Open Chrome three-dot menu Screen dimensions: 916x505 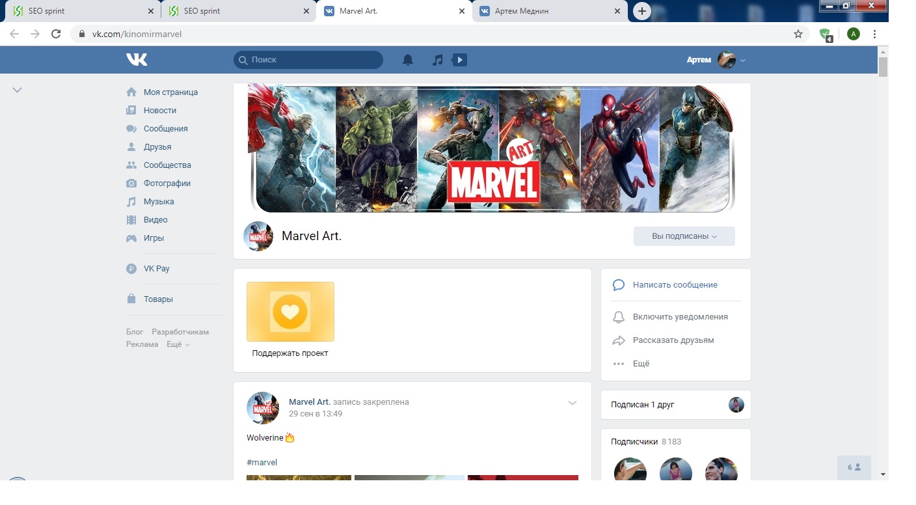tap(875, 34)
